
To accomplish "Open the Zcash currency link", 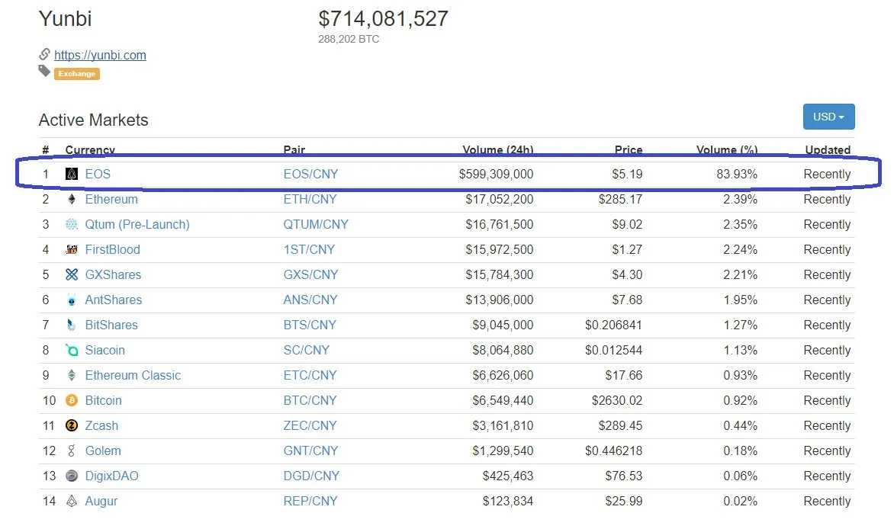I will pos(101,425).
